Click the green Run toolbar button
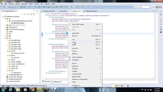The height and width of the screenshot is (92, 163). coord(44,7)
